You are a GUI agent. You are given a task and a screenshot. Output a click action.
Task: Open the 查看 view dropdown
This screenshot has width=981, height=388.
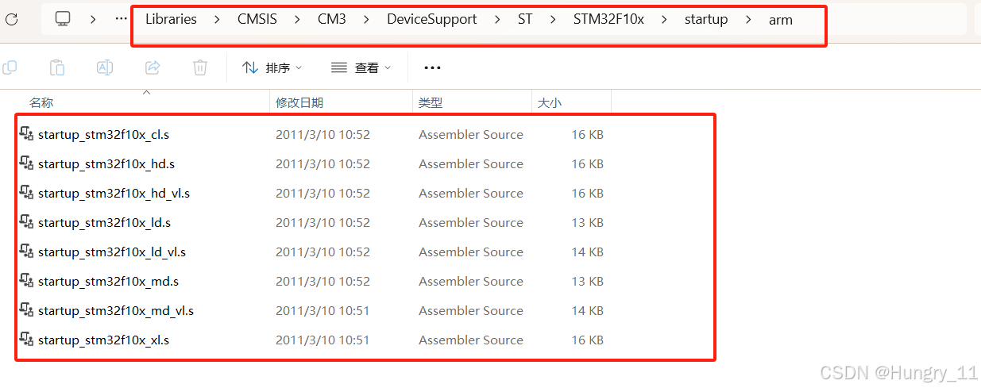coord(361,68)
